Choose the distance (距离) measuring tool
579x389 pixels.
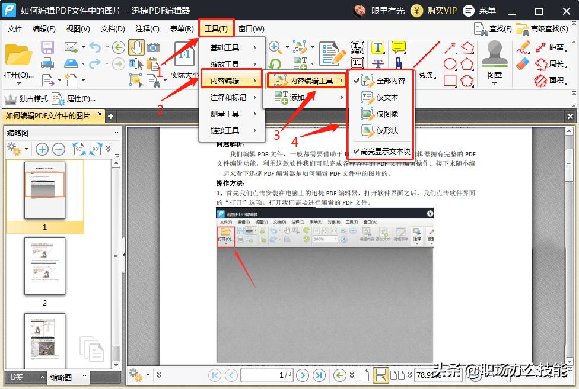pyautogui.click(x=556, y=47)
